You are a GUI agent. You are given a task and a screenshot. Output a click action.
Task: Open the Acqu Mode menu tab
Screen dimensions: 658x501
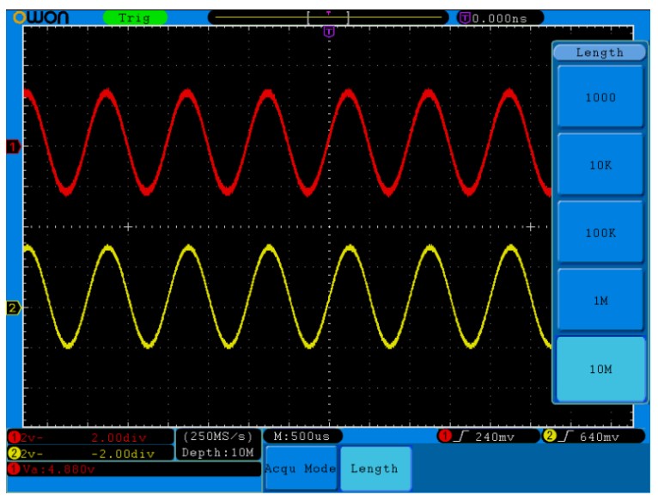(301, 467)
